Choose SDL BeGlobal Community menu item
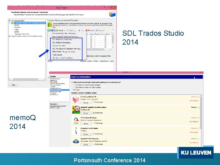Viewport: 220px width, 165px height. coord(63,39)
